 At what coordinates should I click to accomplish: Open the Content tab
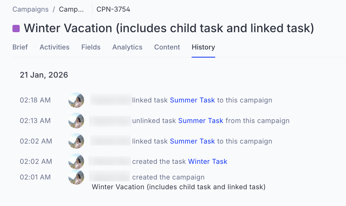coord(167,47)
